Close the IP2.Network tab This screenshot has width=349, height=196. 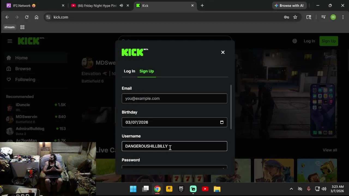pos(63,5)
